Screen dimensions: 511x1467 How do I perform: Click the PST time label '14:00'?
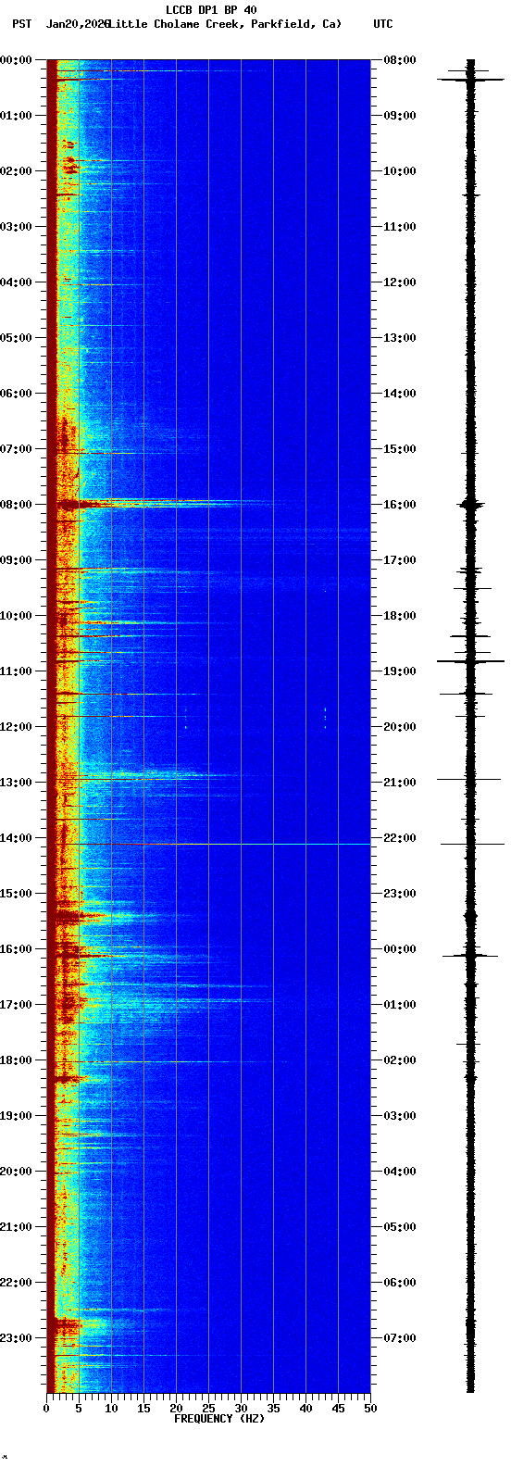click(16, 838)
